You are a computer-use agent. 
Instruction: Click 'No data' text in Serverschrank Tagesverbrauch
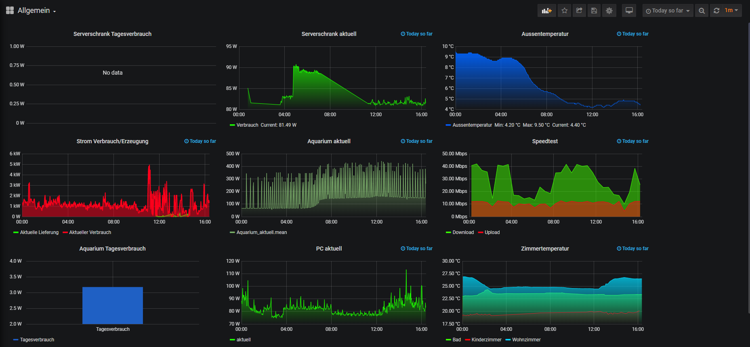click(x=112, y=73)
